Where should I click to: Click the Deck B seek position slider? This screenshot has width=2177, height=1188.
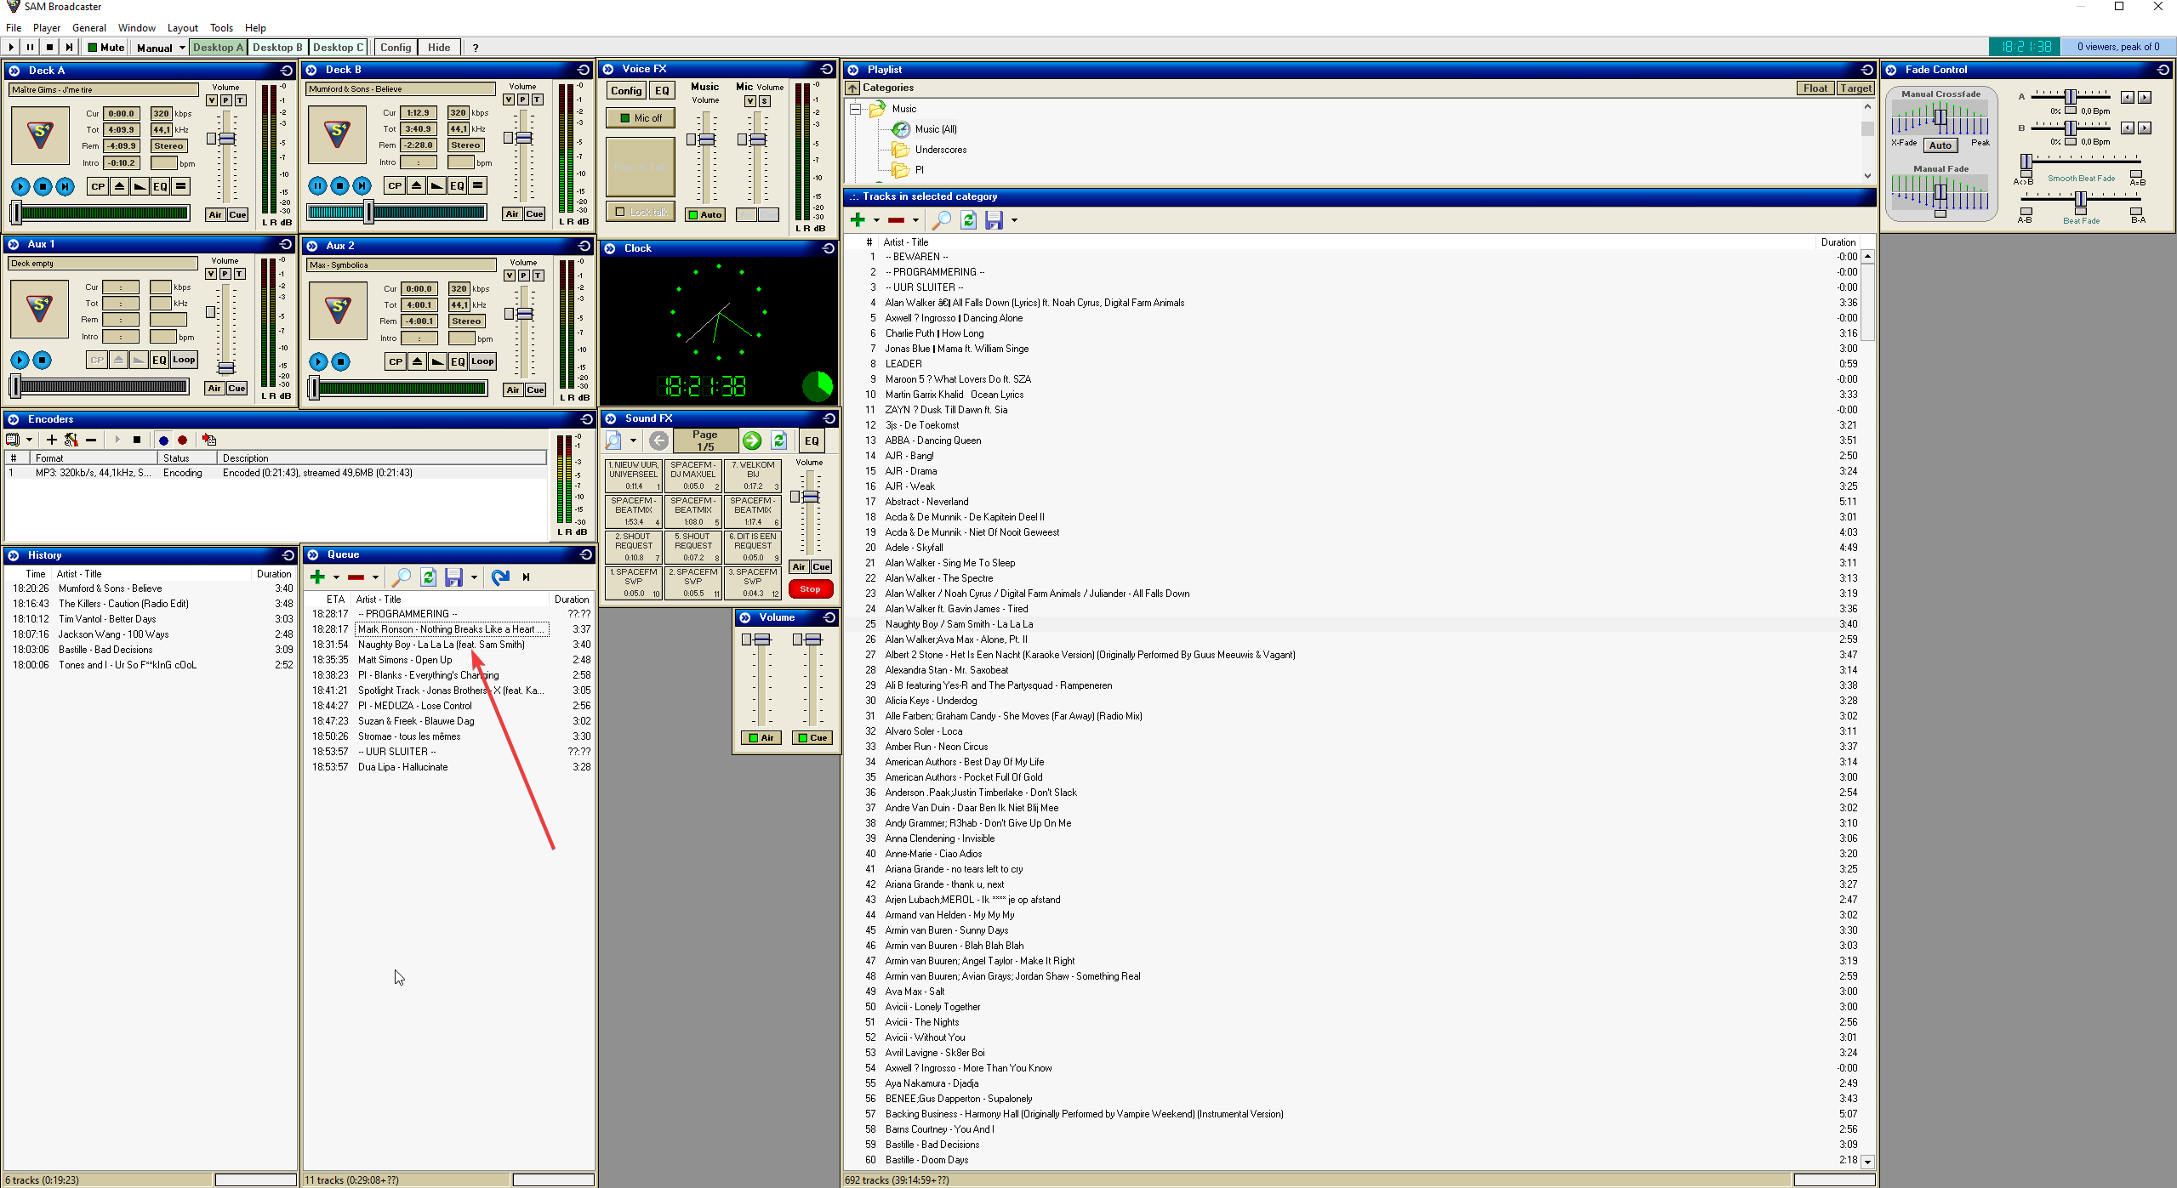(368, 213)
